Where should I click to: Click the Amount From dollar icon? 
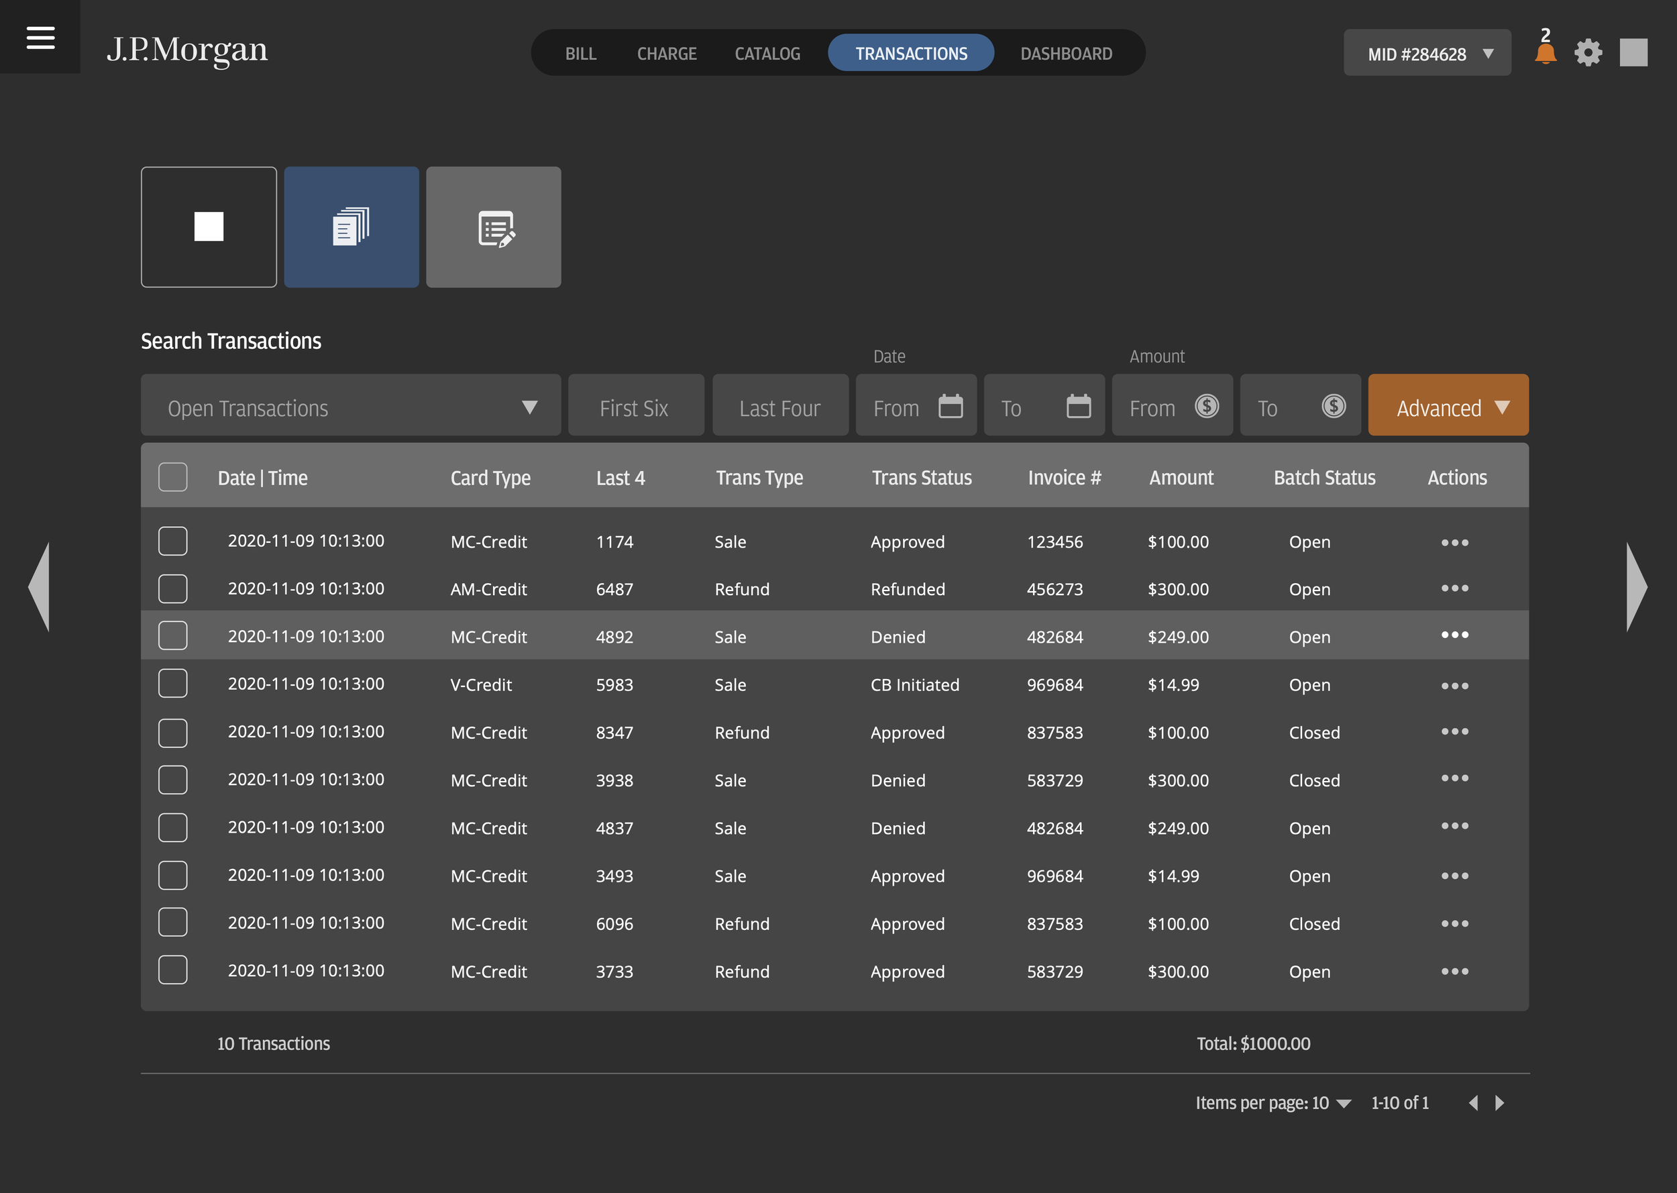tap(1205, 405)
